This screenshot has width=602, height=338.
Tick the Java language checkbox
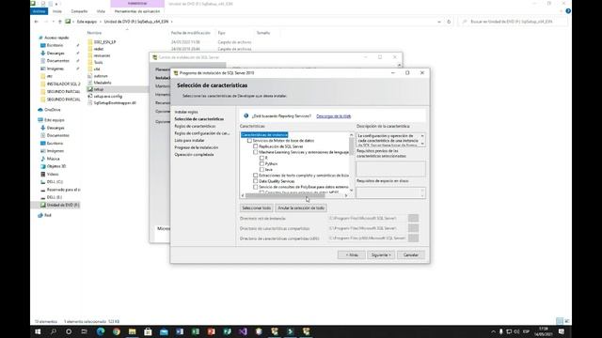tap(261, 169)
